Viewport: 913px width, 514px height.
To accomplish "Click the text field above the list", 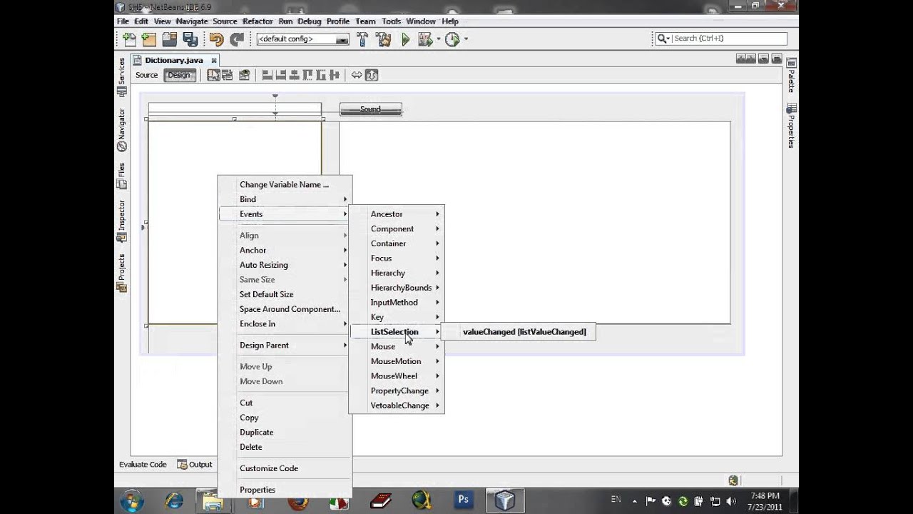I will (235, 109).
